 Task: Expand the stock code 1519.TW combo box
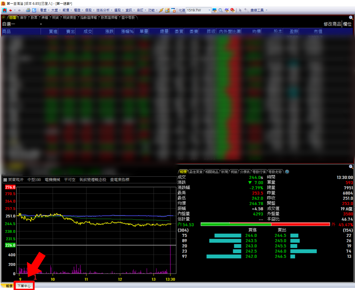[209, 10]
